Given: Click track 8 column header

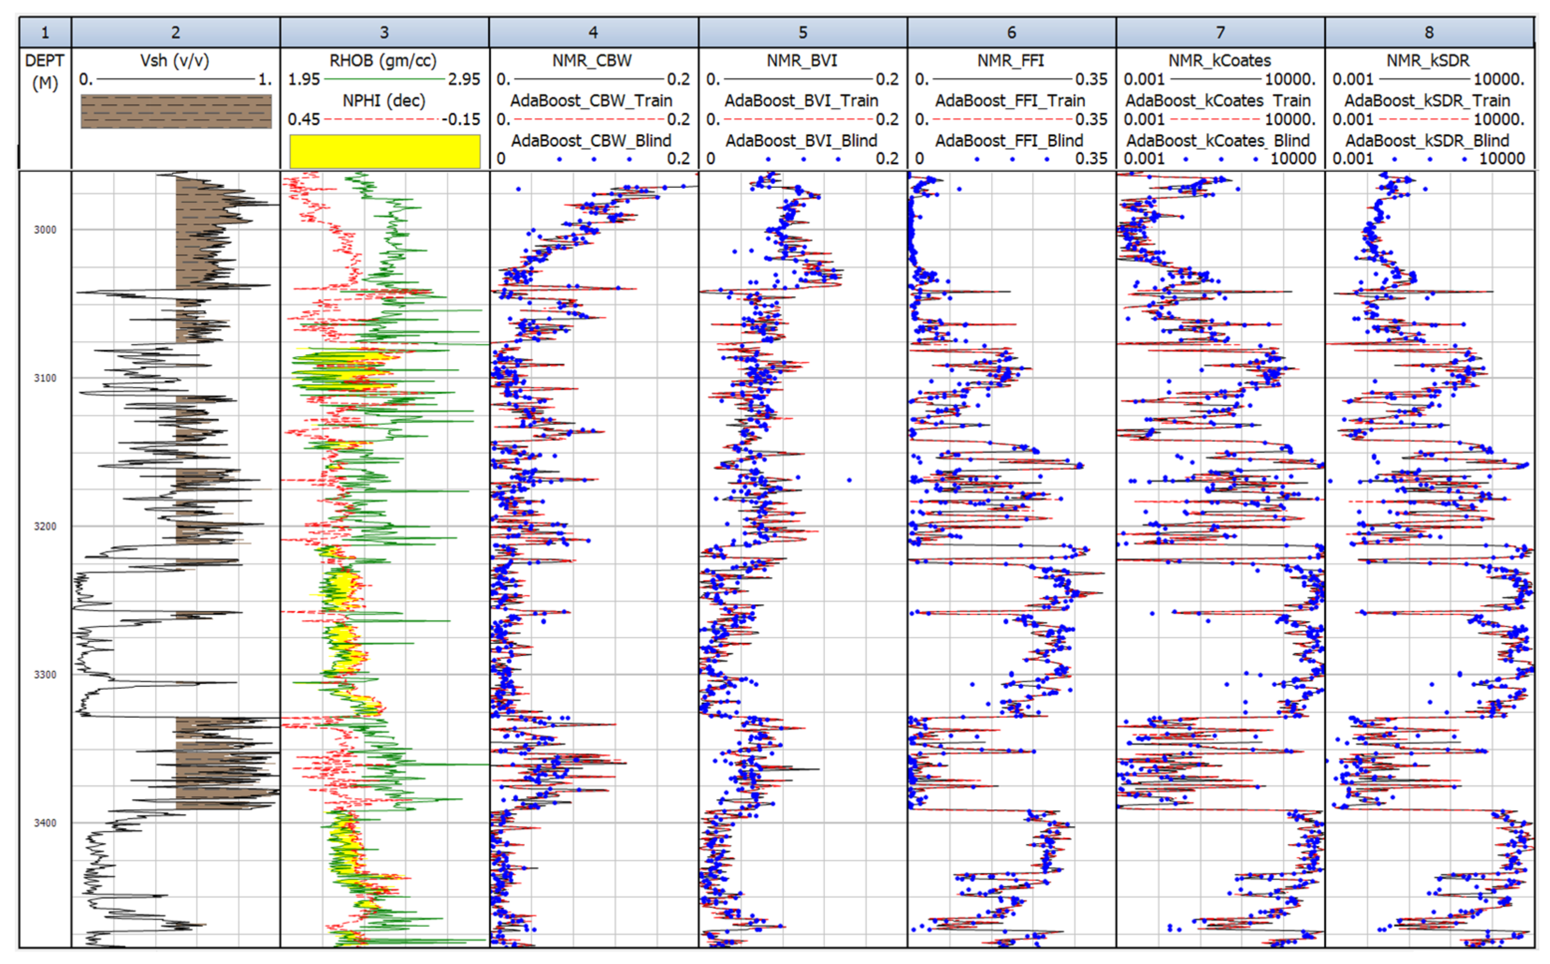Looking at the screenshot, I should point(1429,33).
